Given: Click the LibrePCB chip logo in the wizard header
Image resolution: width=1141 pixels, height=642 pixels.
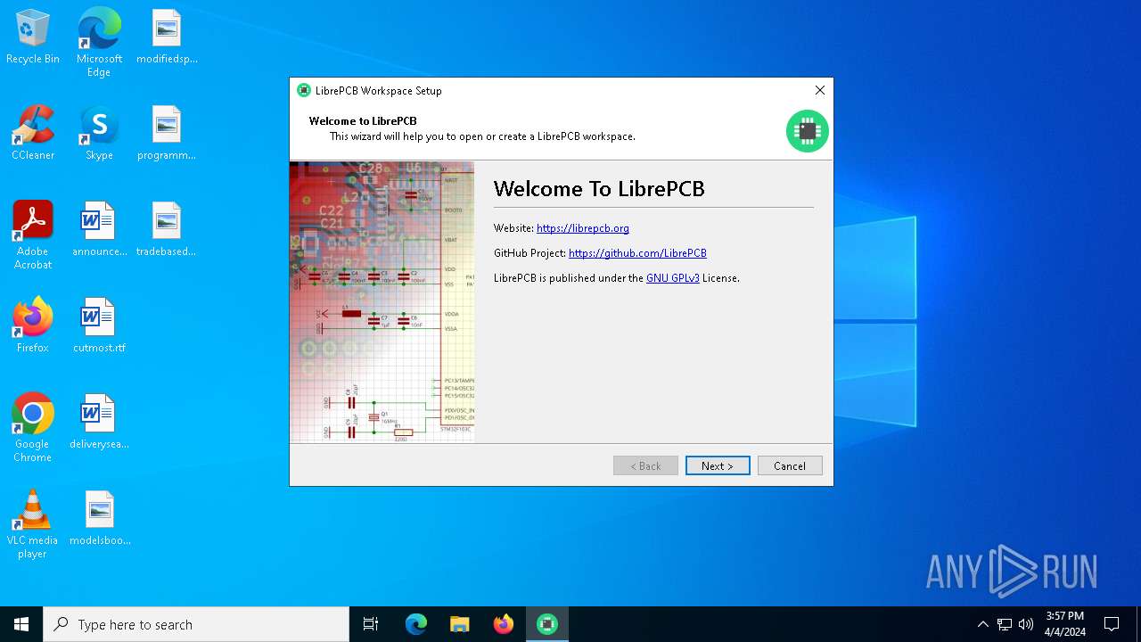Looking at the screenshot, I should [807, 131].
